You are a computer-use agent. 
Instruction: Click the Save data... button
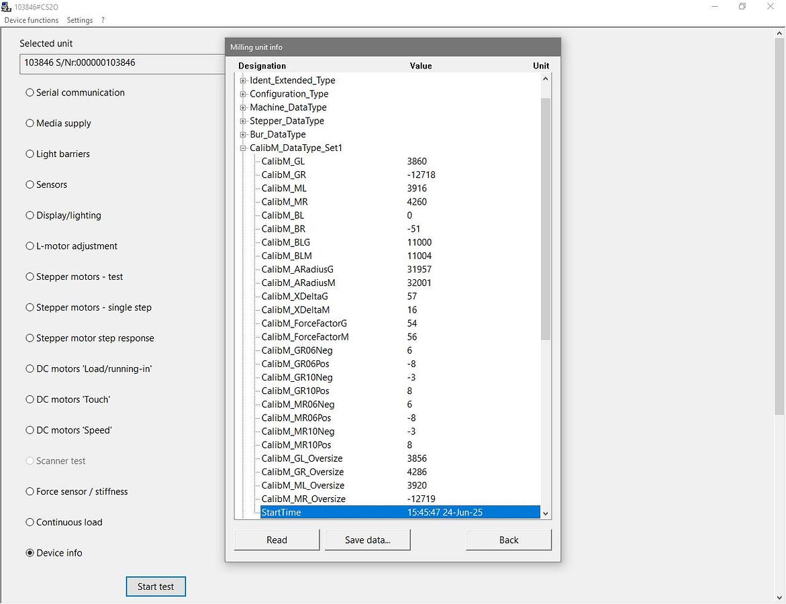(367, 540)
